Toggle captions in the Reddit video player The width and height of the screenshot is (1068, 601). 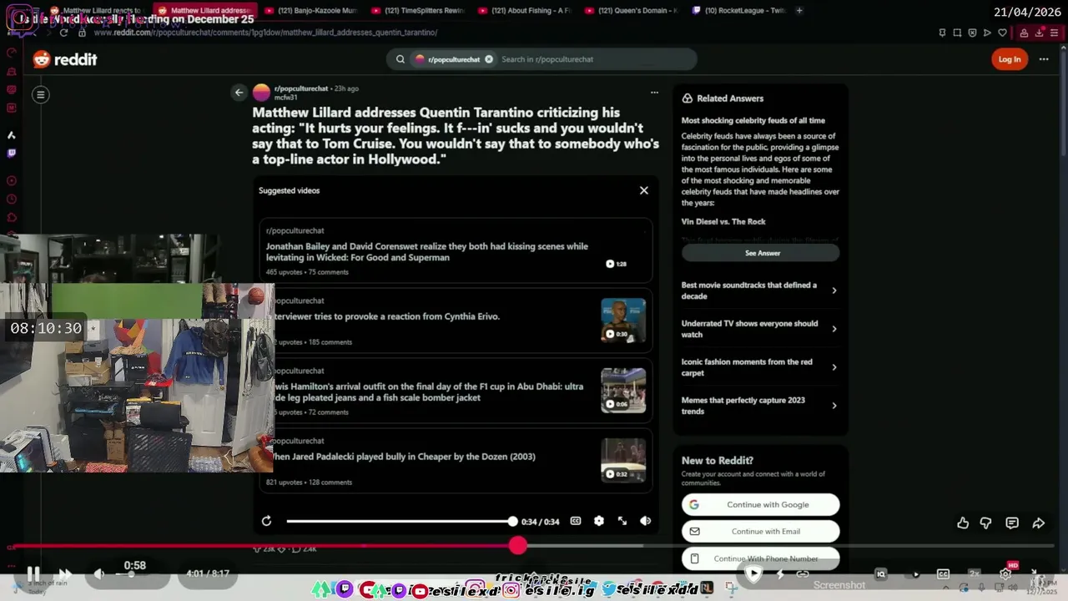tap(576, 521)
